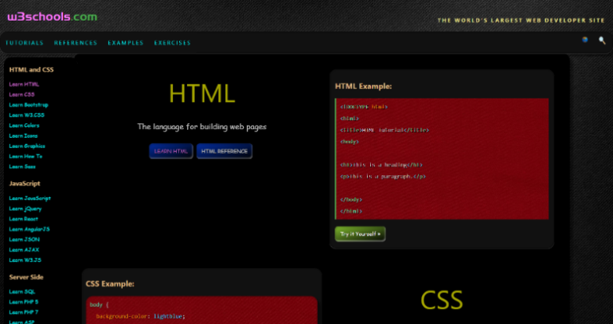Click the DOCTYPE html code line
The height and width of the screenshot is (324, 613).
click(x=364, y=107)
